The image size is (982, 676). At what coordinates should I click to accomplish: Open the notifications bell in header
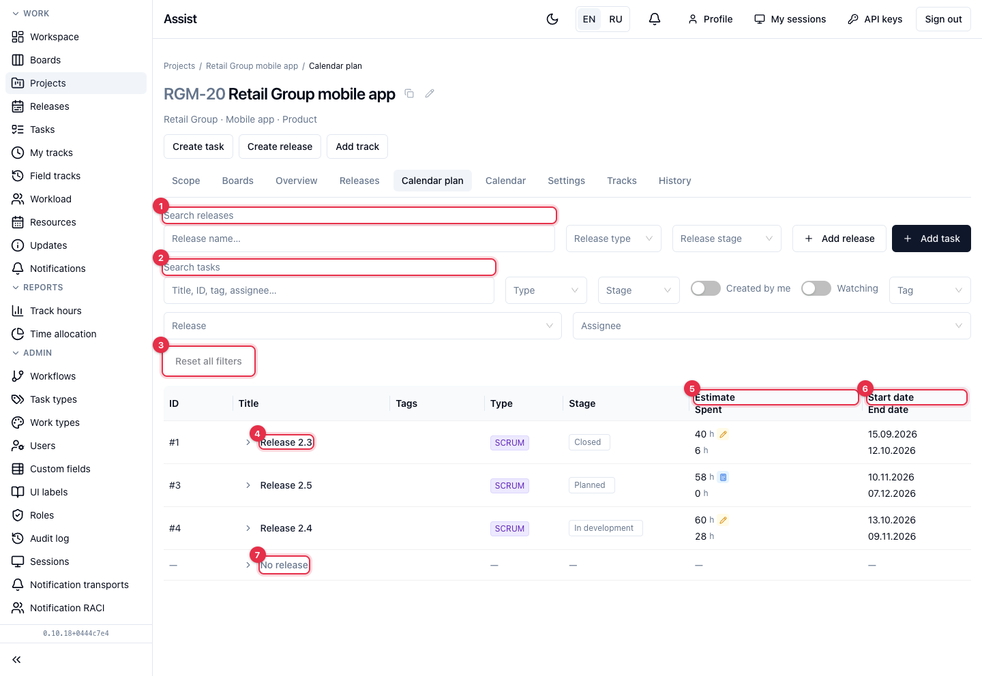[655, 19]
